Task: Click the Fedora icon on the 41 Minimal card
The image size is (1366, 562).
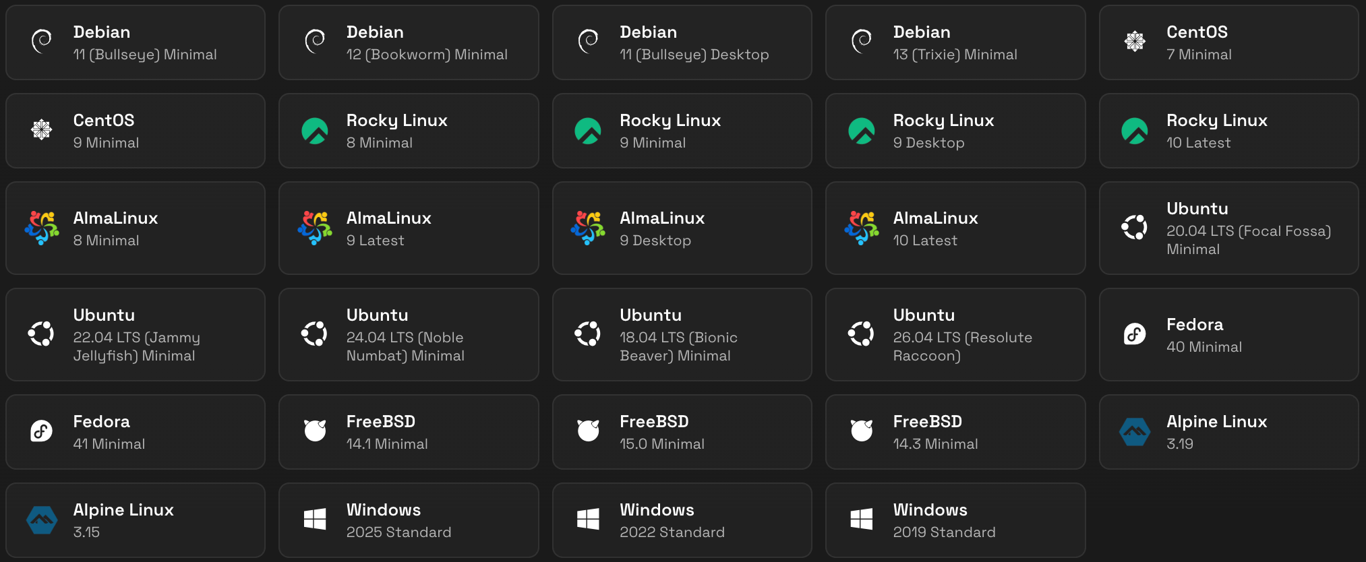Action: click(x=42, y=431)
